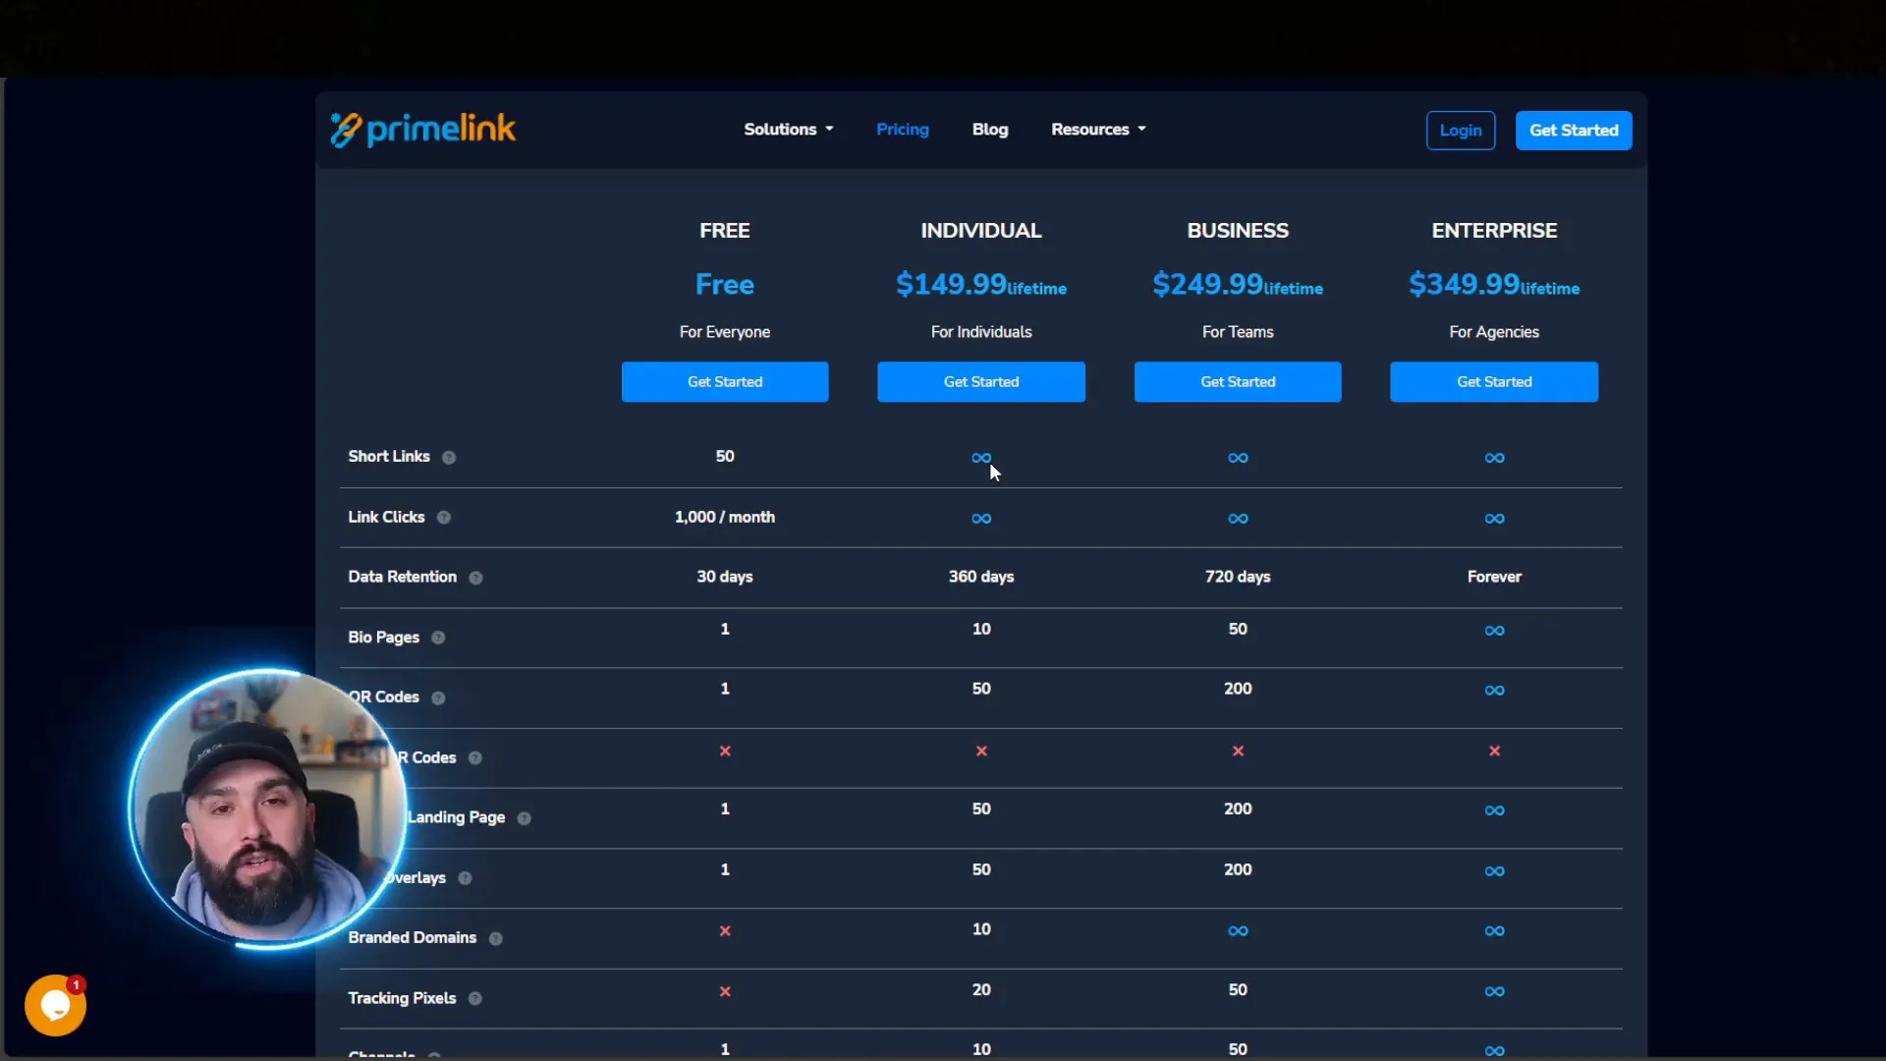
Task: Click the Free plan Short Links value 50
Action: tap(725, 456)
